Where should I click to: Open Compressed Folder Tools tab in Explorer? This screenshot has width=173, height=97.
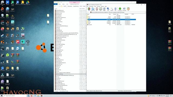(75, 4)
